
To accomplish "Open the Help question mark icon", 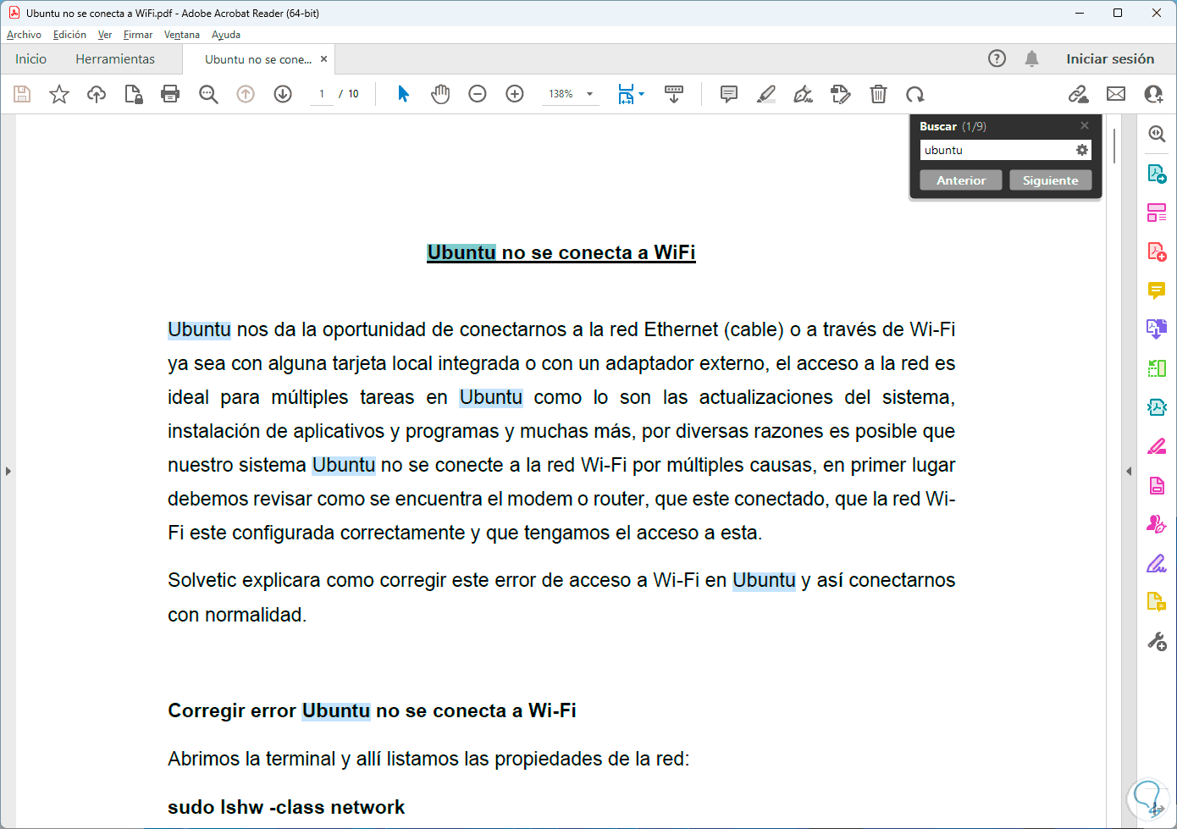I will [997, 58].
